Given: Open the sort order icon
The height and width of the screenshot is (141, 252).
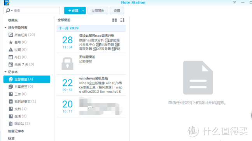Looking at the screenshot, I should [x=122, y=20].
